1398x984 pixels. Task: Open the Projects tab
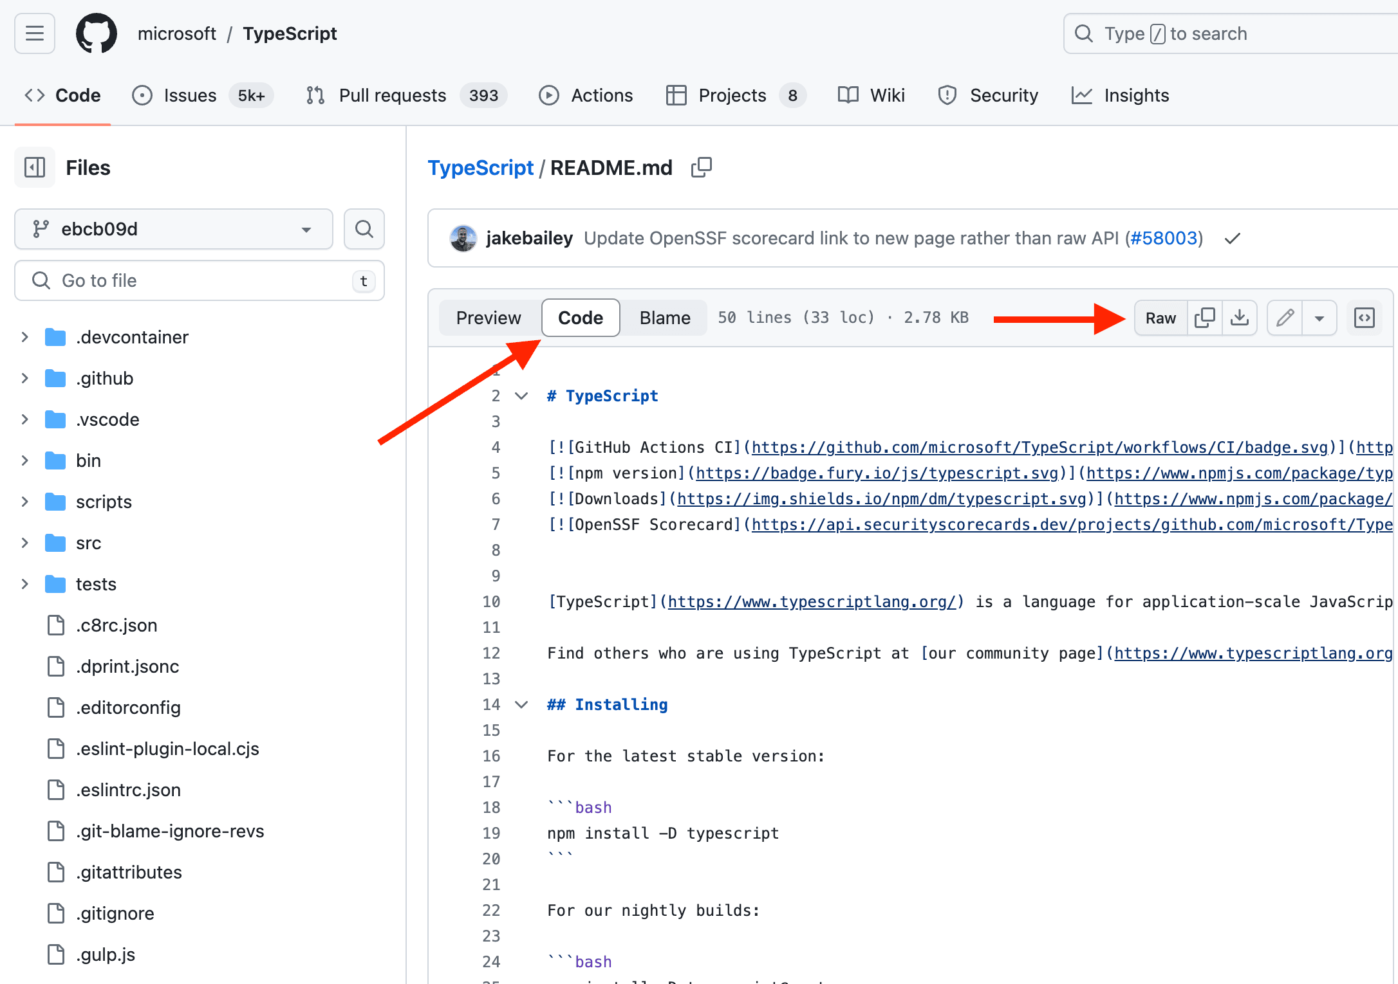pyautogui.click(x=736, y=95)
